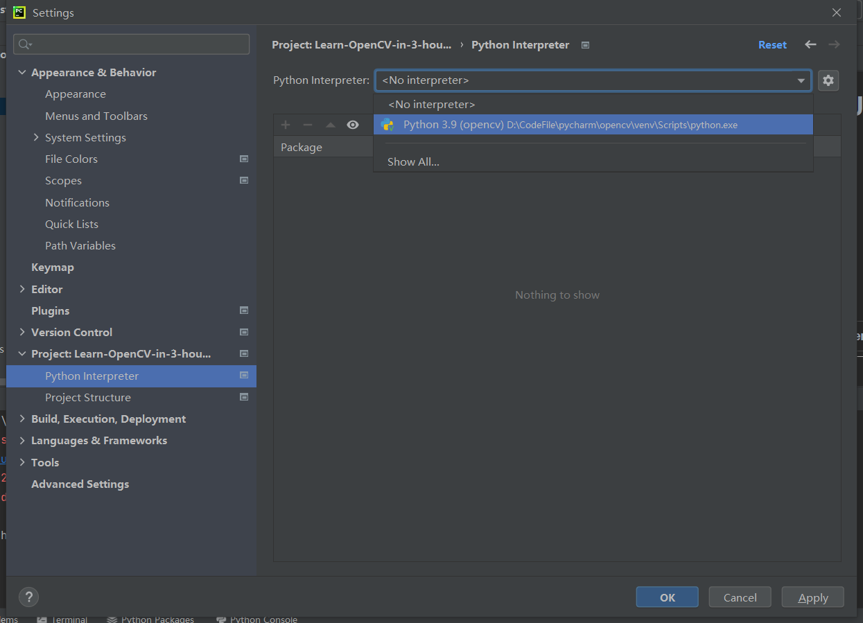Open the Quick Lists settings page
Image resolution: width=863 pixels, height=623 pixels.
[x=71, y=224]
